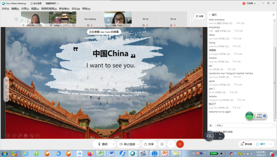277x157 pixels.
Task: Click the 布局 layout button
Action: (x=200, y=16)
